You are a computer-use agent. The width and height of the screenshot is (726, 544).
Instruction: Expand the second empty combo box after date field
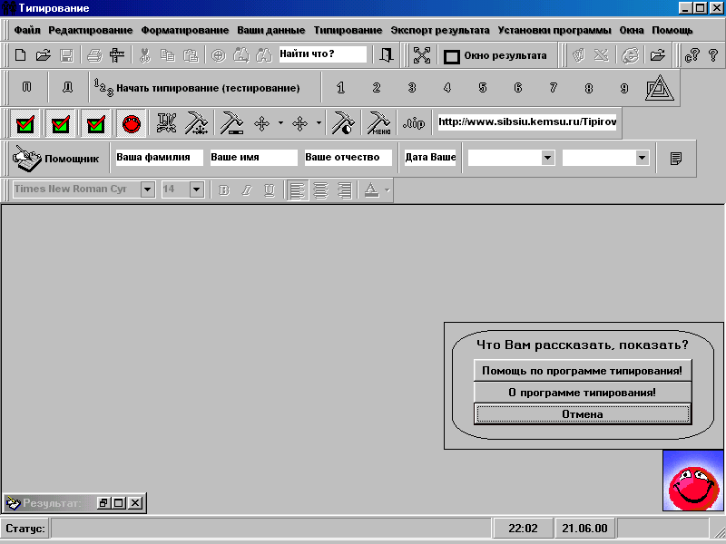tap(643, 158)
